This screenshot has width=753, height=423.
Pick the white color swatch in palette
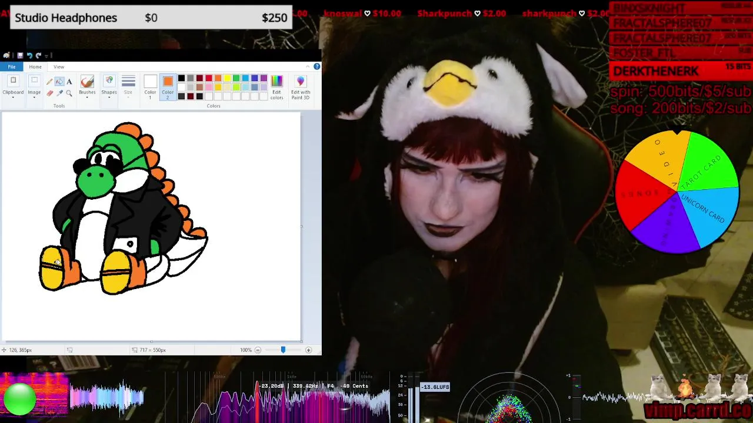point(181,87)
